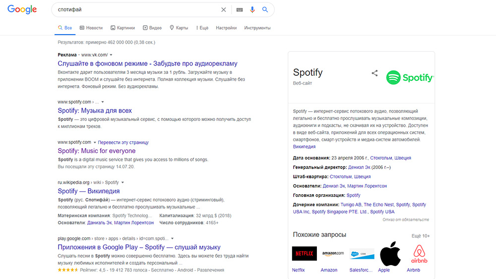
Task: Click the blue magnifier search button
Action: [265, 10]
